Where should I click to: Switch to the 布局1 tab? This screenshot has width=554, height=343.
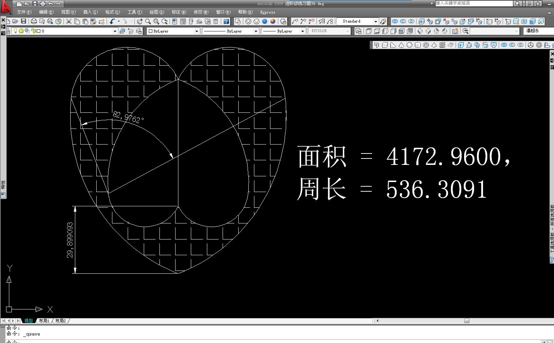[44, 321]
